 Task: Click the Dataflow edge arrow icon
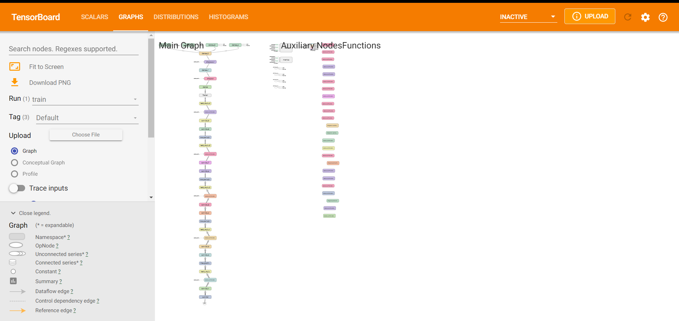coord(18,292)
